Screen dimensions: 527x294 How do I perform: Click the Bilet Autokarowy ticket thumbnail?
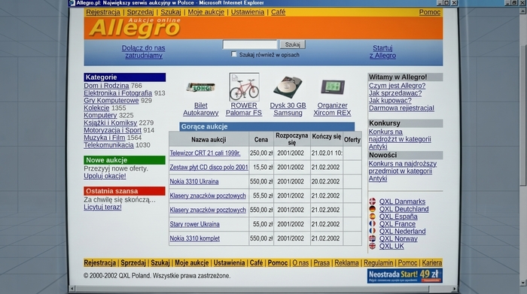pos(201,87)
